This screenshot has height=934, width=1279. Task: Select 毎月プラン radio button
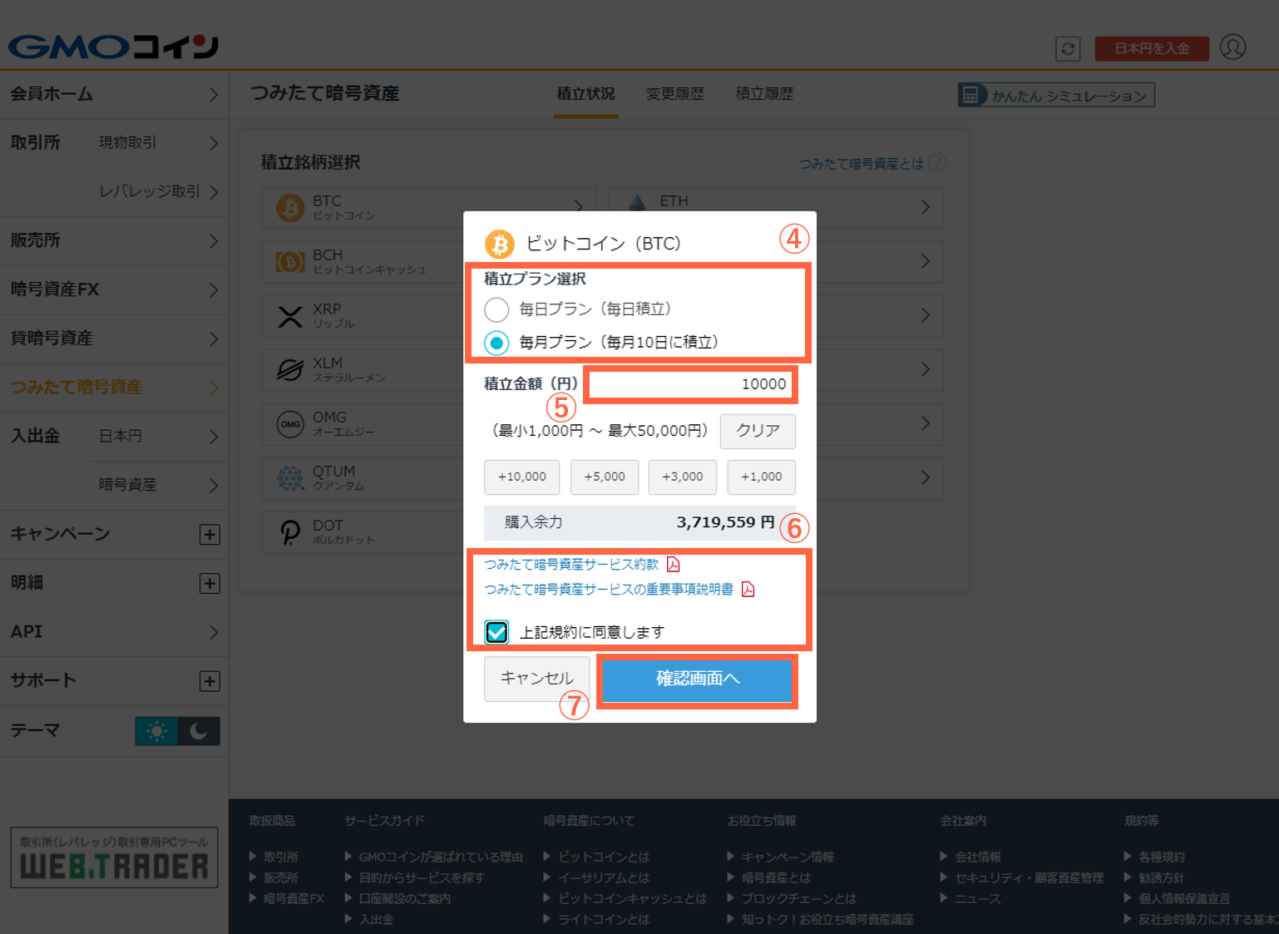[496, 343]
